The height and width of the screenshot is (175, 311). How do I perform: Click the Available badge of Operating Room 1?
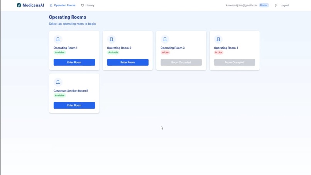point(60,53)
